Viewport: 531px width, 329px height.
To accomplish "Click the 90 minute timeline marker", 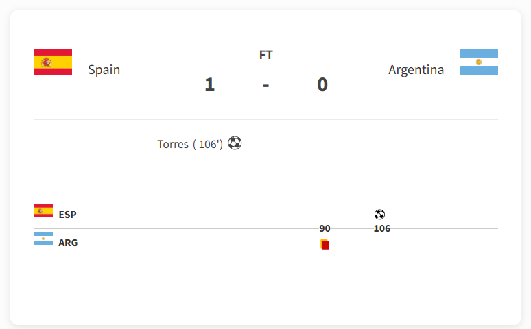I will click(324, 228).
